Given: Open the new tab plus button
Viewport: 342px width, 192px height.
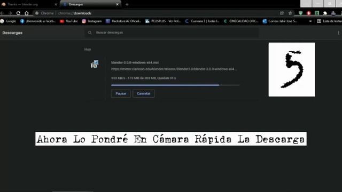Looking at the screenshot, I should pos(127,4).
